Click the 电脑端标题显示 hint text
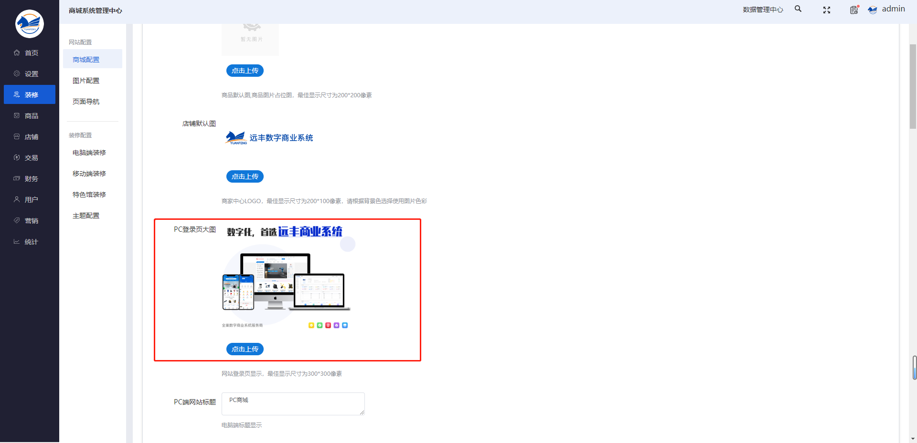The width and height of the screenshot is (917, 443). tap(242, 425)
